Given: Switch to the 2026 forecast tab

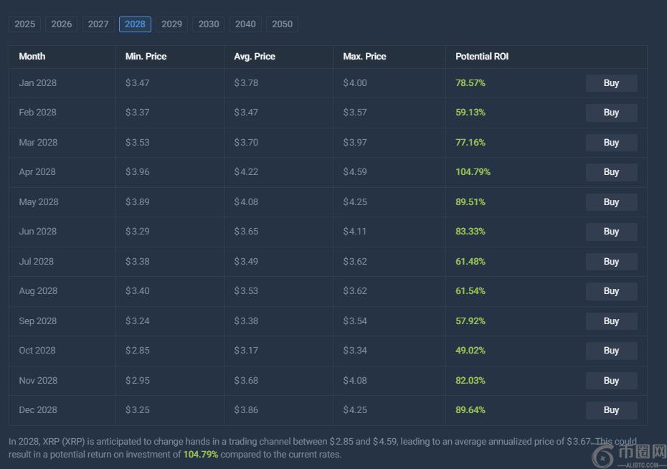Looking at the screenshot, I should coord(62,24).
